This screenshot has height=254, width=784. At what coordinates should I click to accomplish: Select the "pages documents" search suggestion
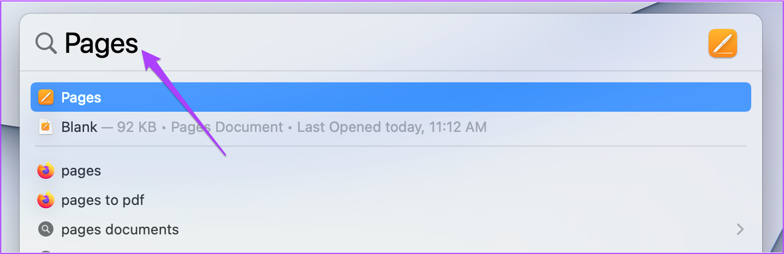coord(120,229)
